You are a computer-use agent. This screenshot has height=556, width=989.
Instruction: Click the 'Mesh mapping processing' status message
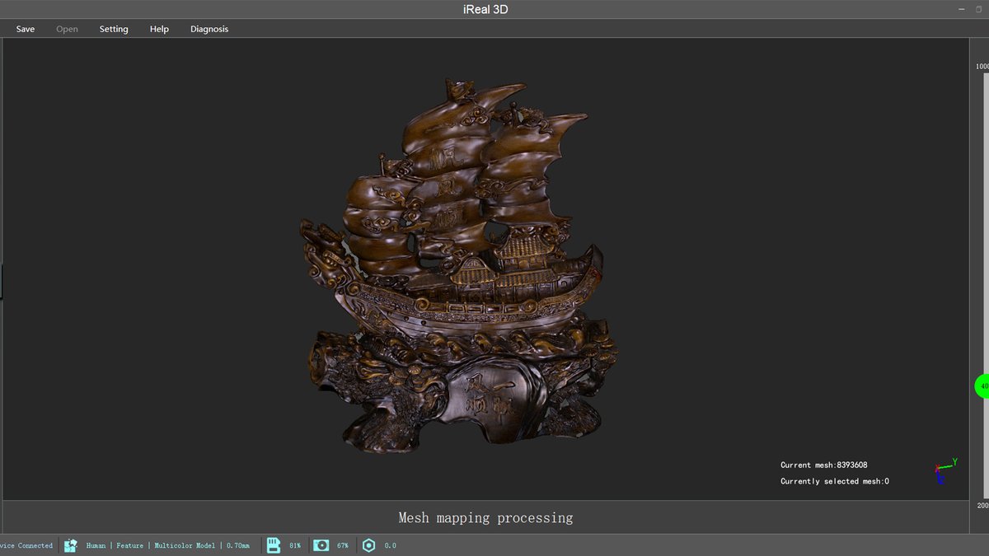click(x=485, y=518)
